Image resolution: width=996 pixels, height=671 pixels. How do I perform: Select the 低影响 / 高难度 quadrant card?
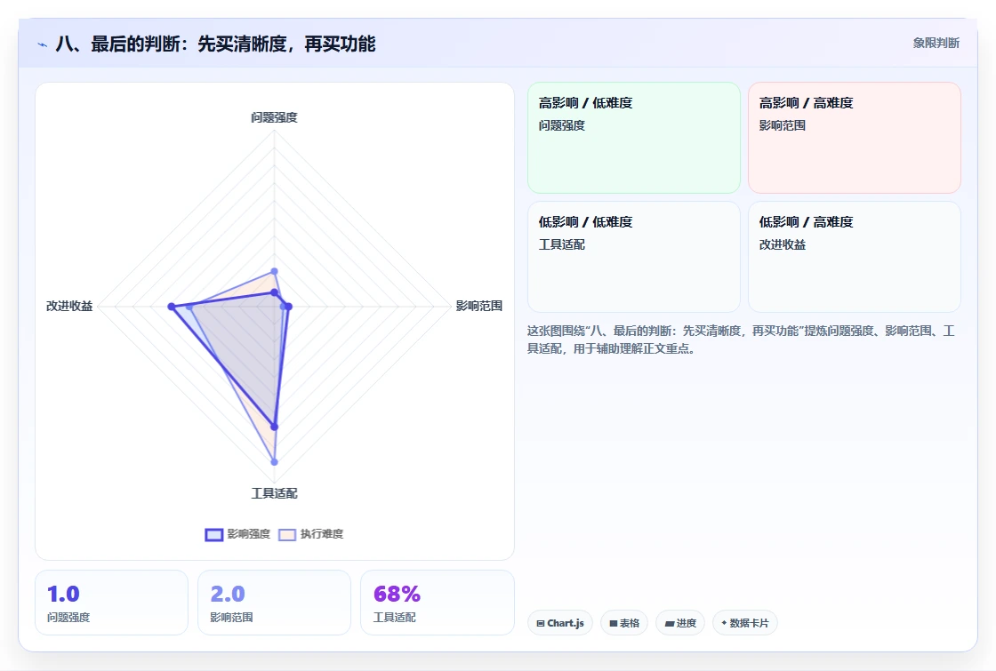pyautogui.click(x=855, y=257)
